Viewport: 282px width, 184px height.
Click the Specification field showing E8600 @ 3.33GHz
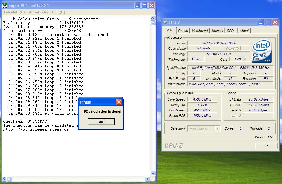[231, 68]
